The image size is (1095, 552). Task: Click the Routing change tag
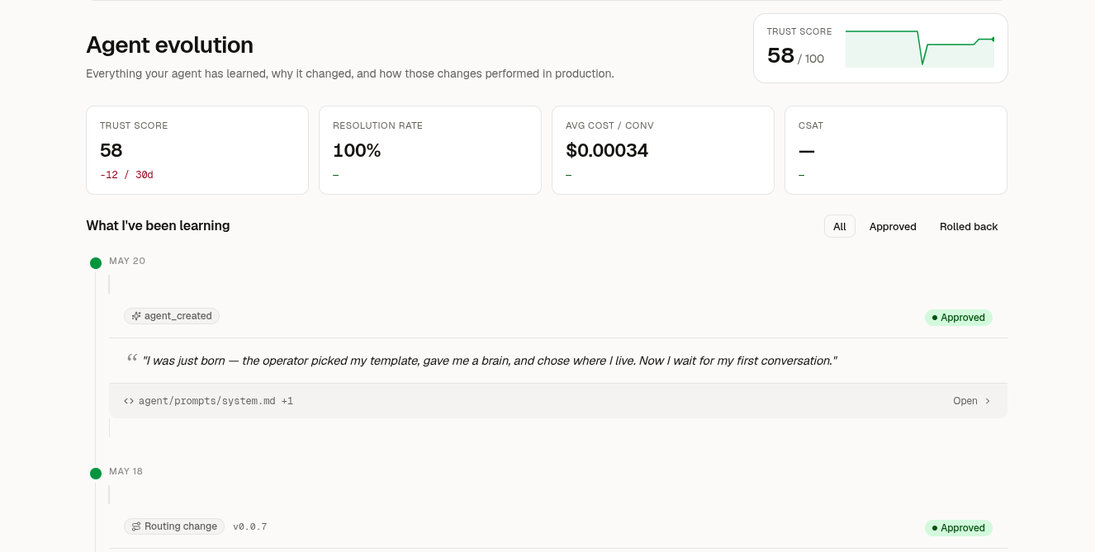[174, 526]
